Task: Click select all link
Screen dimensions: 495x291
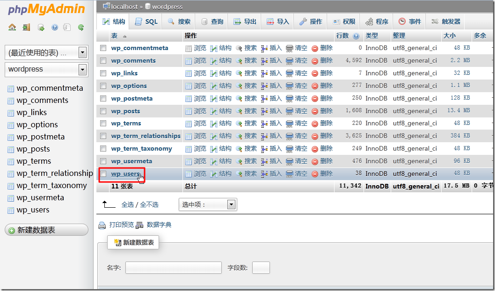Action: 128,205
